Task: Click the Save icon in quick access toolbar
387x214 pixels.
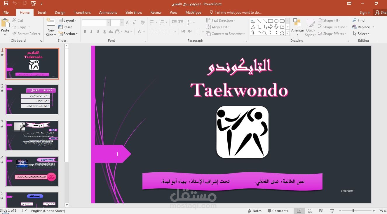Action: pyautogui.click(x=6, y=3)
